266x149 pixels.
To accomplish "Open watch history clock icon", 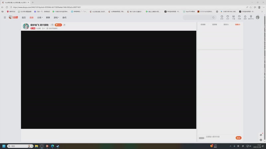I will tap(222, 17).
